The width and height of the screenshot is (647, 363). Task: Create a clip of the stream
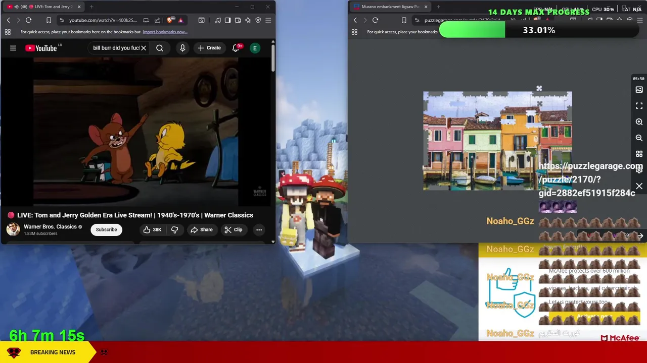(233, 229)
